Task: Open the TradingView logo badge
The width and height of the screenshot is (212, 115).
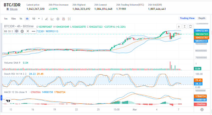Action: tap(8, 101)
